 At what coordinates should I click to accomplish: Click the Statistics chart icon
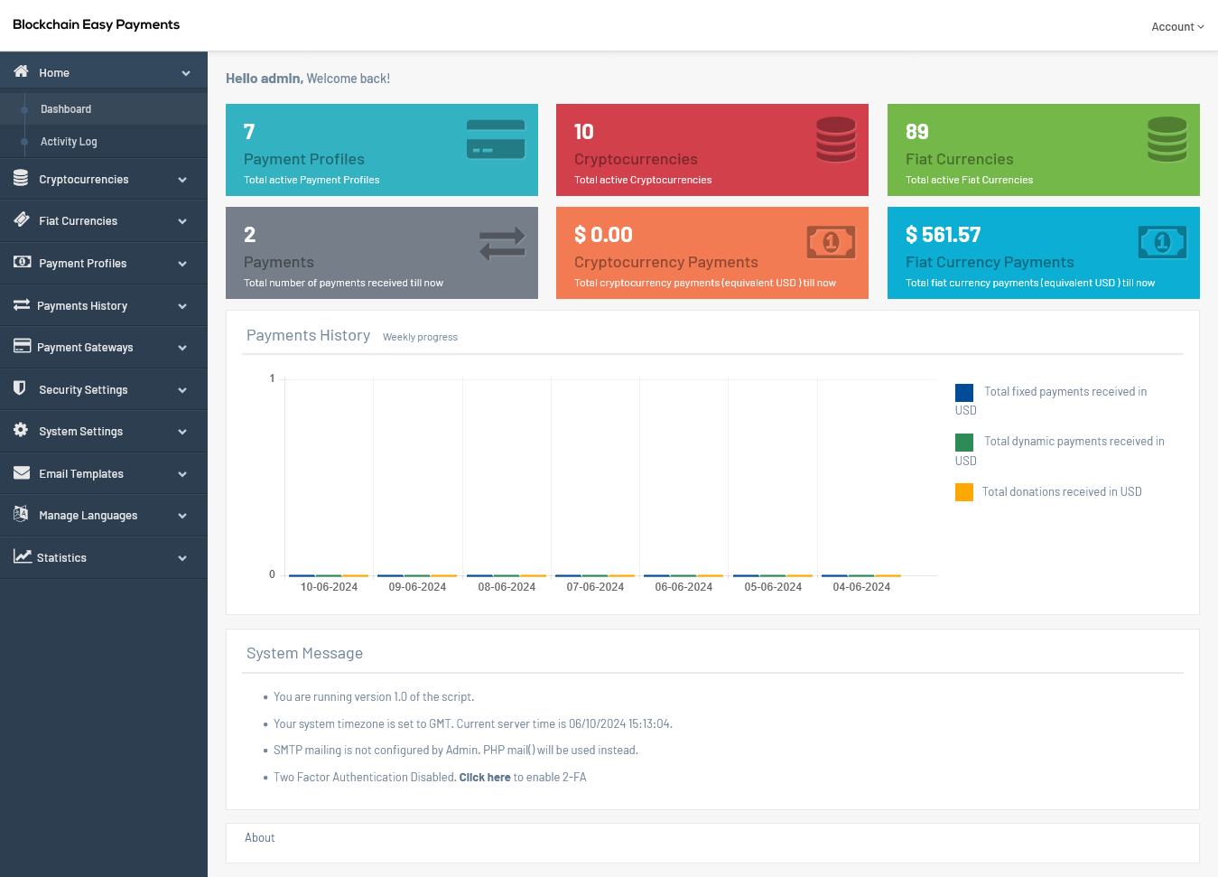[x=22, y=557]
